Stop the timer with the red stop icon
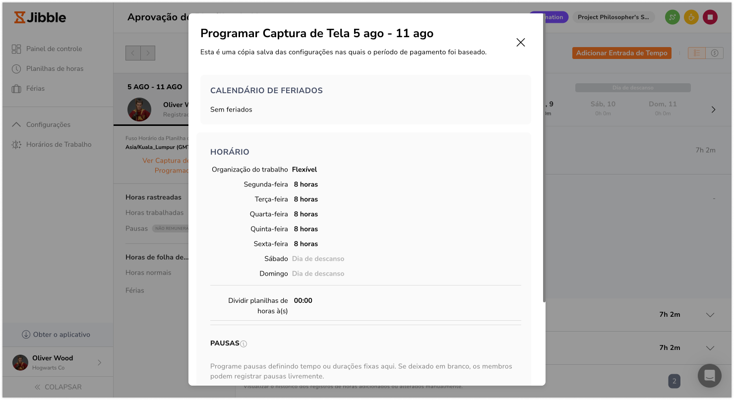Screen dimensions: 734x400 pos(710,17)
